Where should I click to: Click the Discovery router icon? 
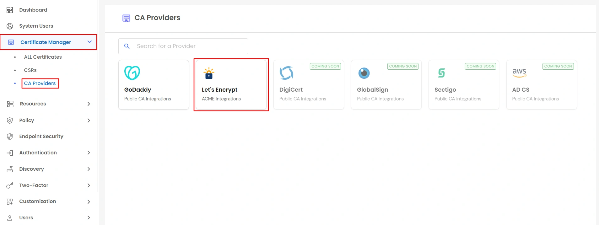pos(10,169)
